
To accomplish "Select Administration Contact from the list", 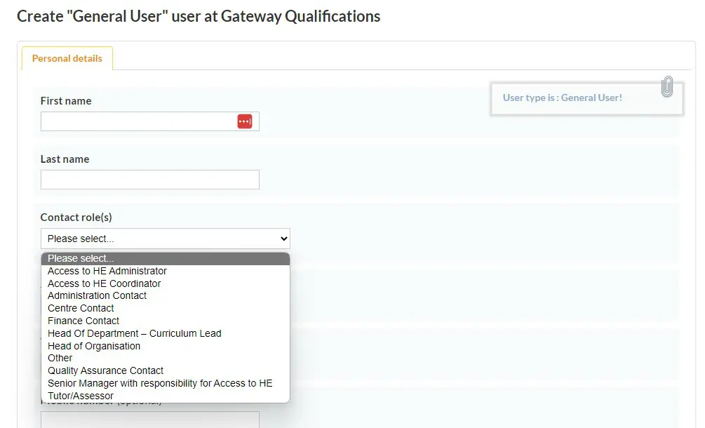I will point(98,295).
